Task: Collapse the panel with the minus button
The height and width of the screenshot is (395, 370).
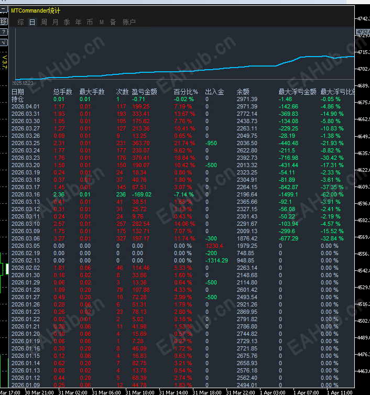Action: (3, 10)
